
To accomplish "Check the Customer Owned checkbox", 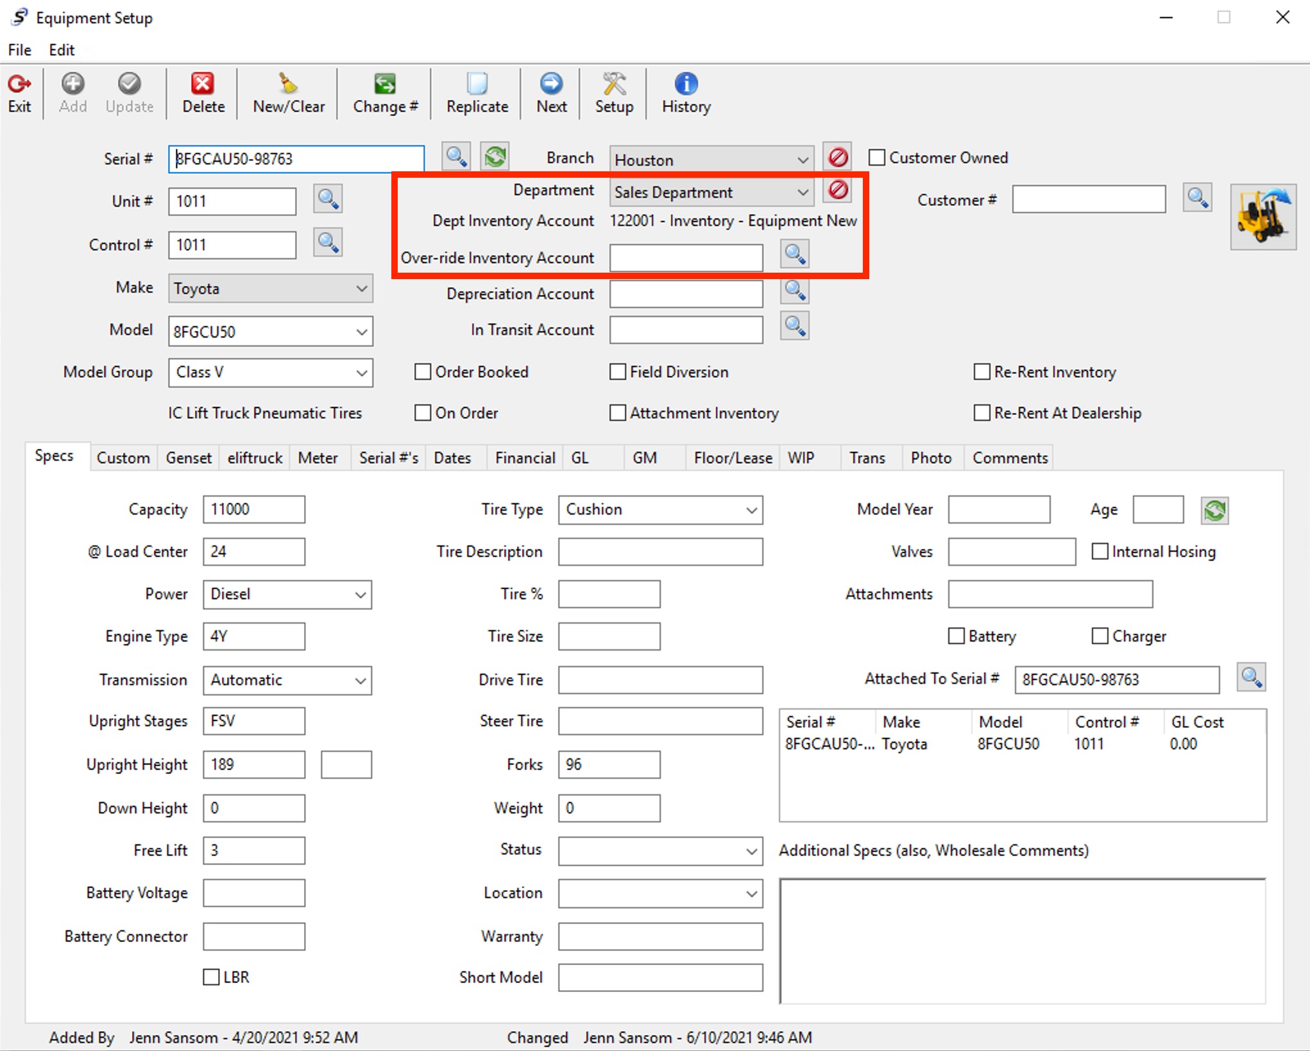I will (877, 158).
